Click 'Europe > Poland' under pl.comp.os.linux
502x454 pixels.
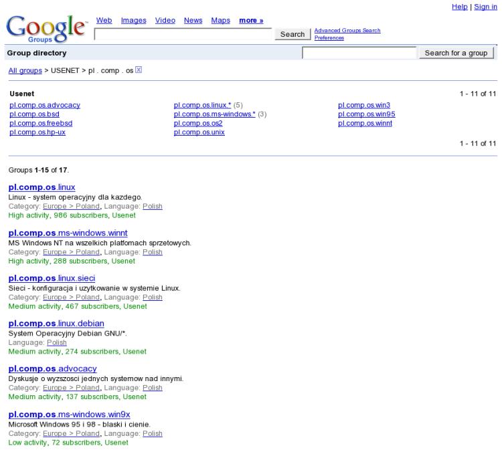pos(72,206)
